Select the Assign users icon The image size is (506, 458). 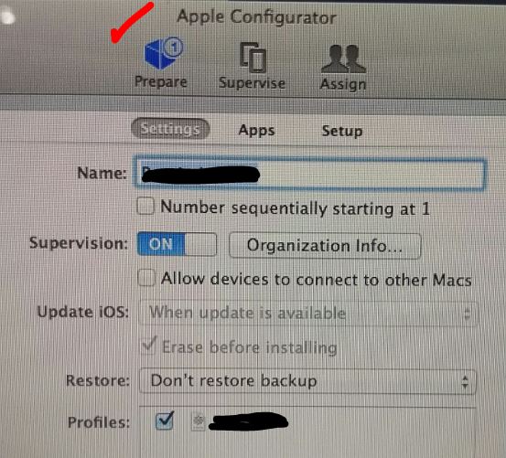click(x=343, y=59)
